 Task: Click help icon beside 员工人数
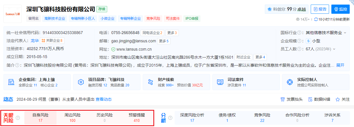coord(299,49)
